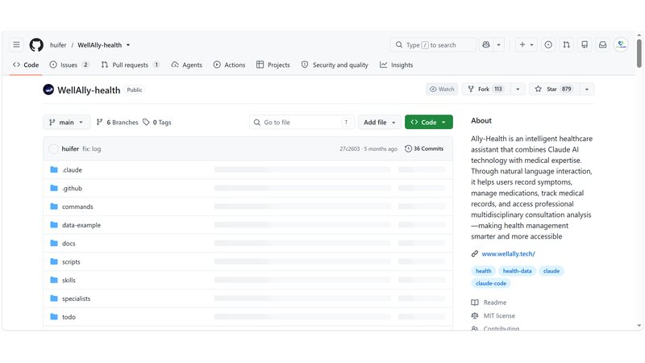Open commit hash 27c2603
Screen dimensions: 645x363
pyautogui.click(x=350, y=149)
